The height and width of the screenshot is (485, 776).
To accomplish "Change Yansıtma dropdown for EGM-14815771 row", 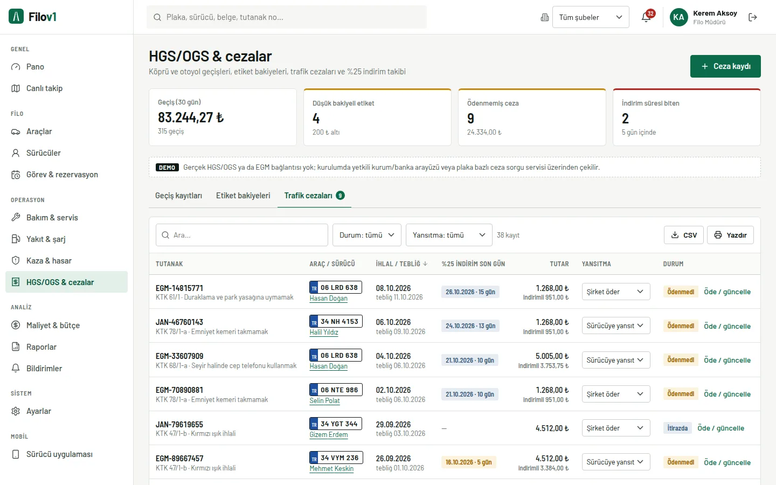I will (x=616, y=292).
